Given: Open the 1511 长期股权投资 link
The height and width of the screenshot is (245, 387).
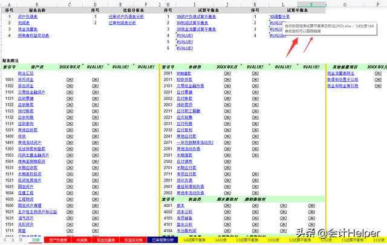Looking at the screenshot, I should (x=30, y=174).
